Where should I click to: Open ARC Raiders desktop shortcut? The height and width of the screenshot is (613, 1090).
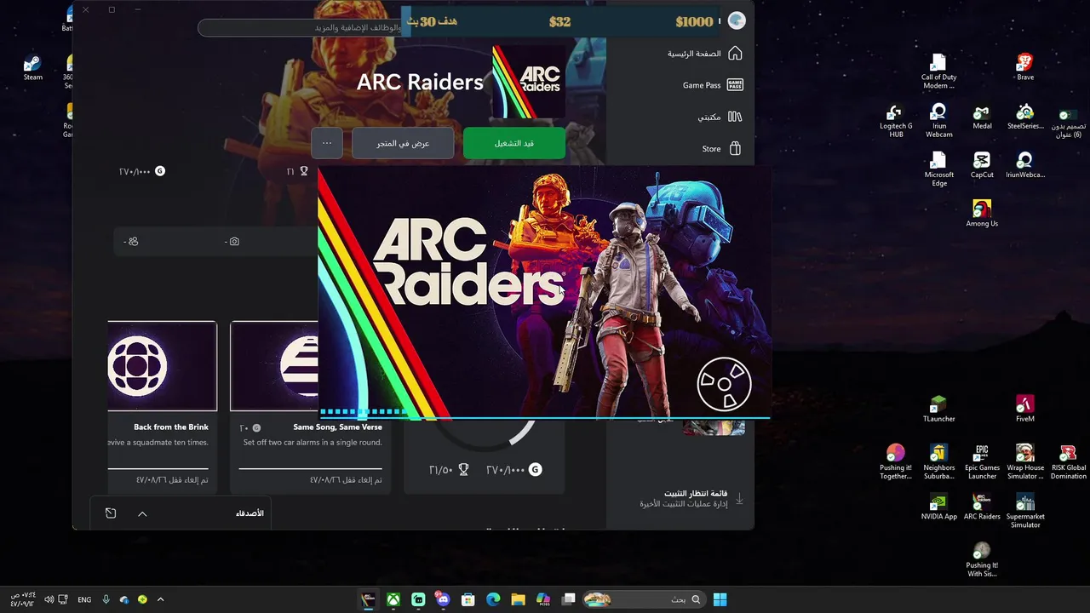point(982,507)
